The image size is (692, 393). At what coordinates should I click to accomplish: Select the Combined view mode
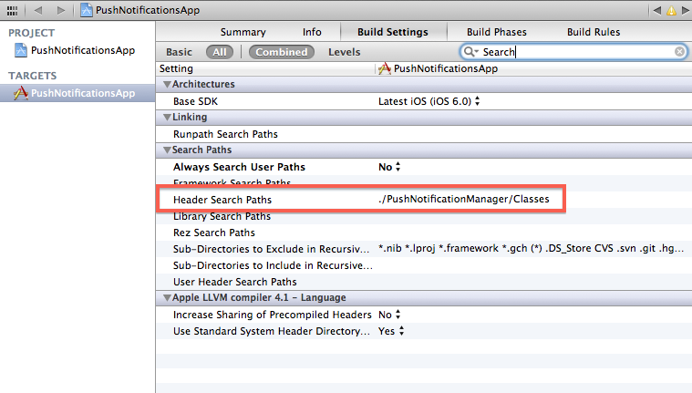pyautogui.click(x=282, y=52)
